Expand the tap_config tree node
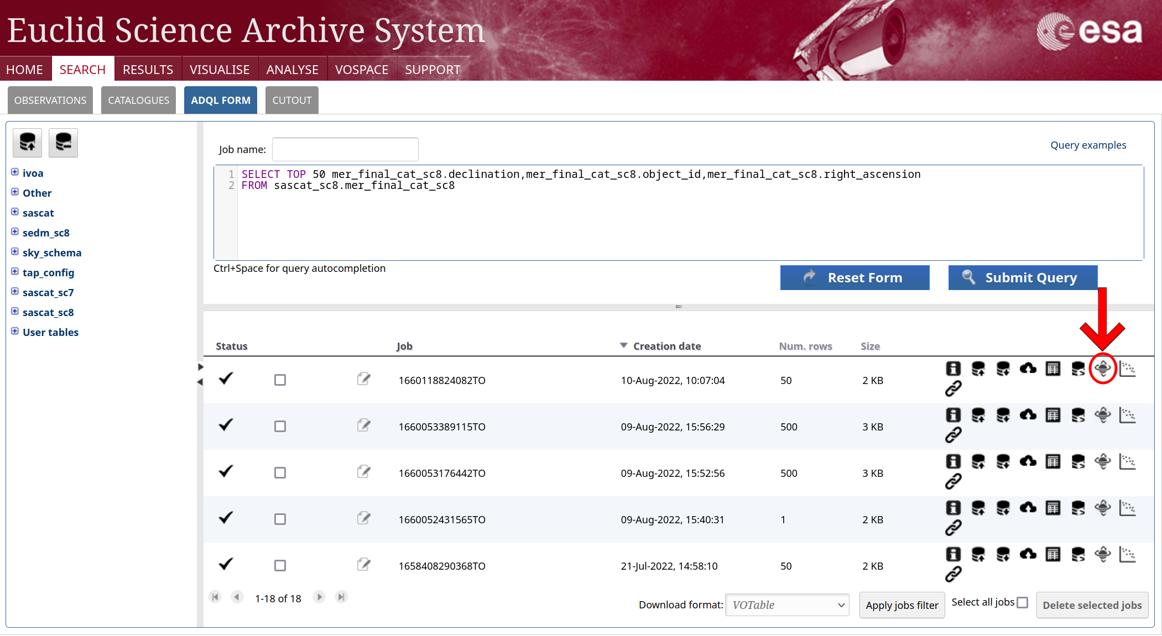 click(x=15, y=271)
